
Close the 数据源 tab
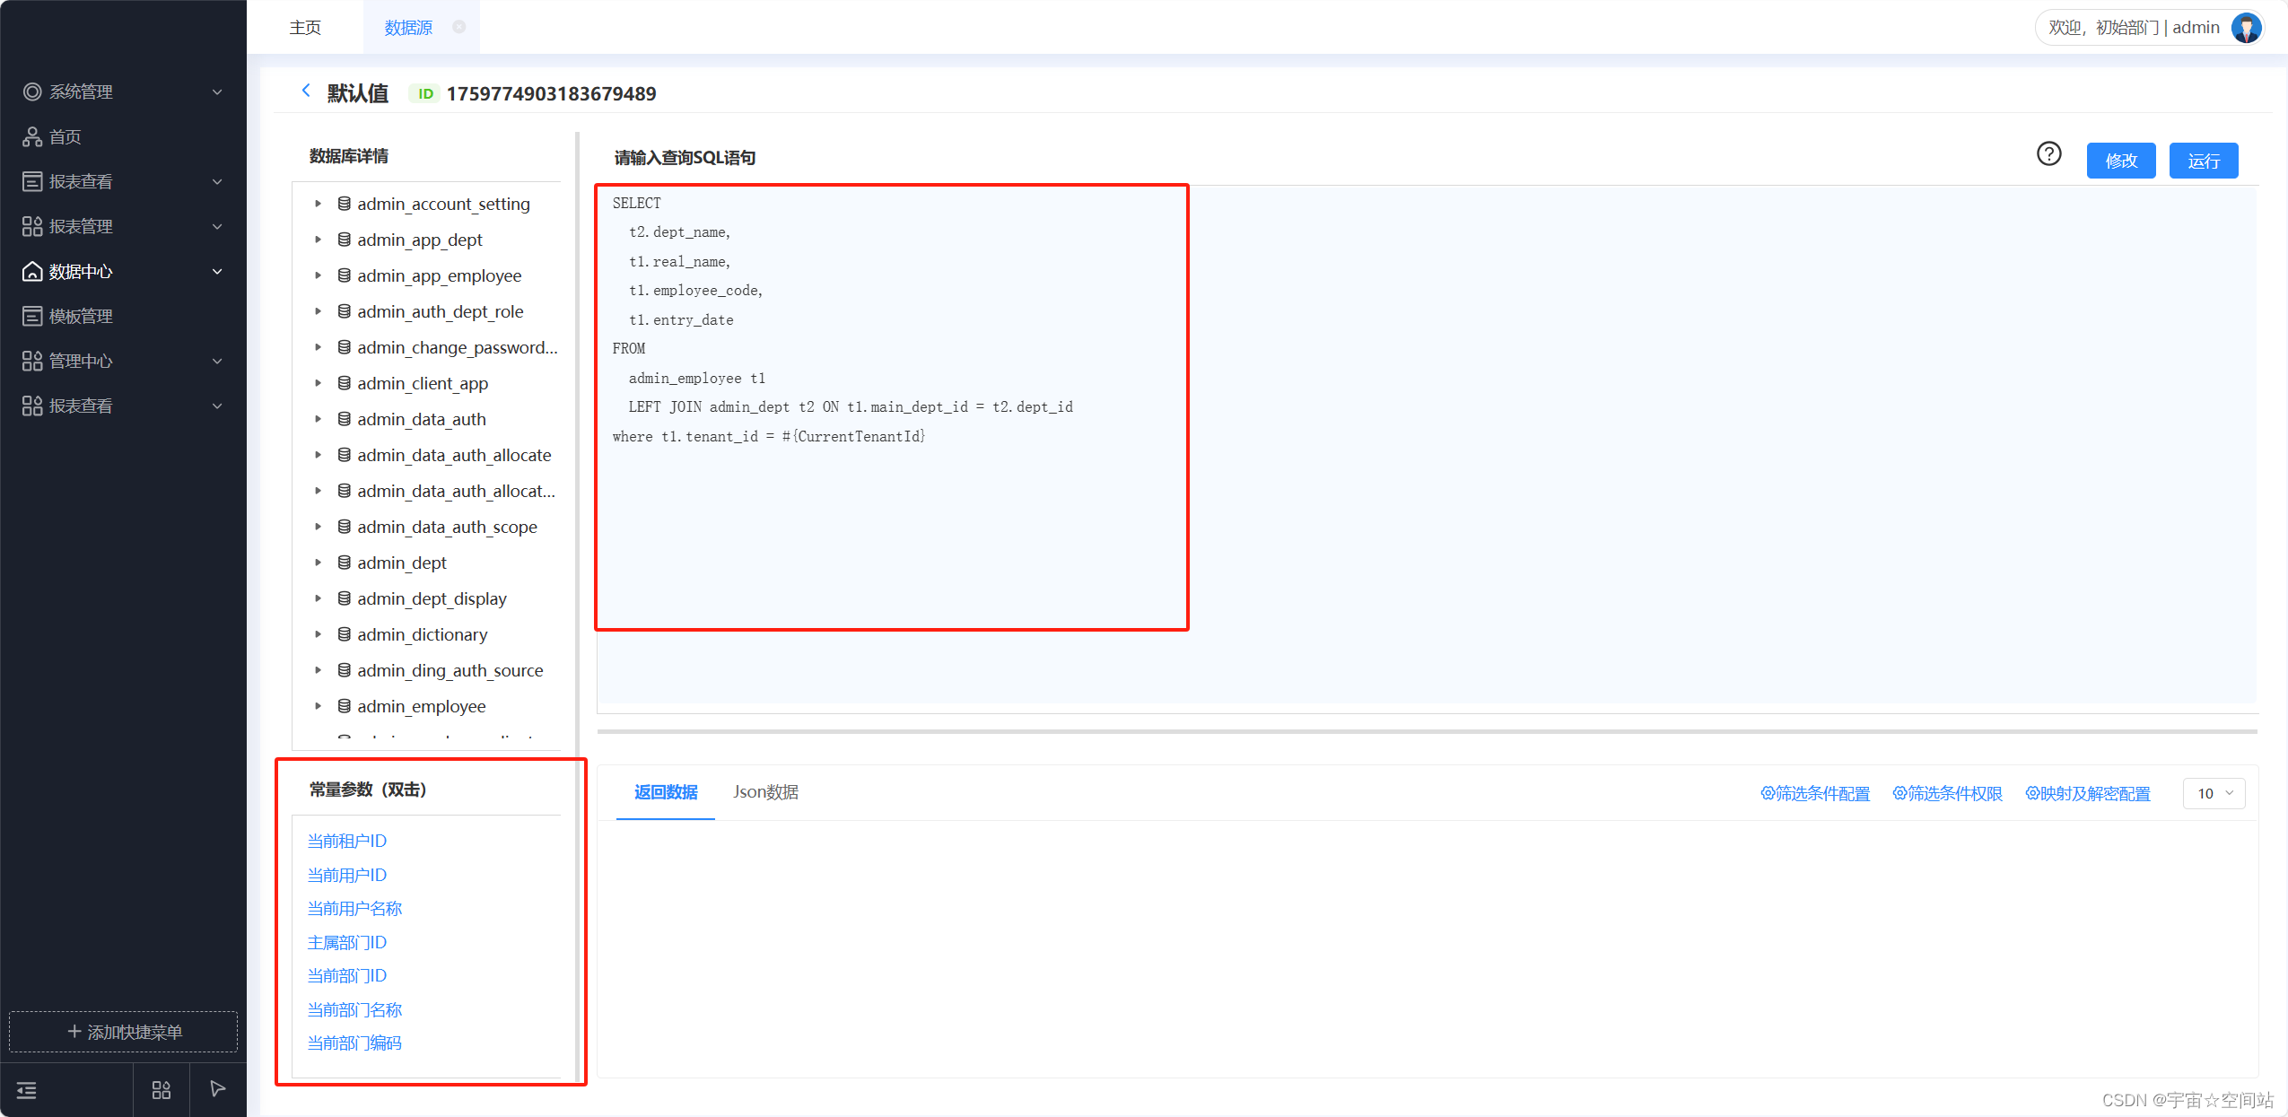click(459, 27)
